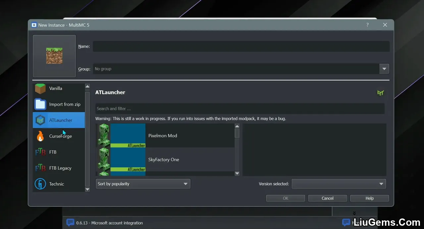Image resolution: width=424 pixels, height=229 pixels.
Task: Click the modpack list scrollbar thumb
Action: 237,133
